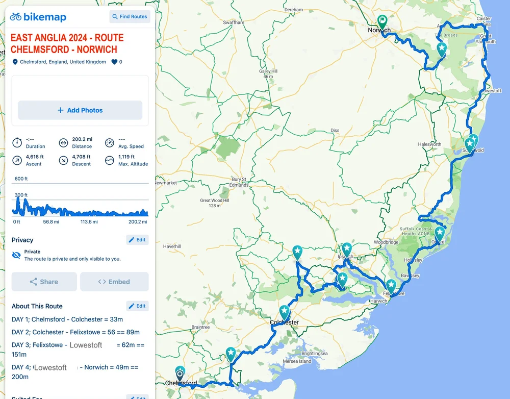
Task: Click the Add Photos button
Action: click(x=80, y=110)
